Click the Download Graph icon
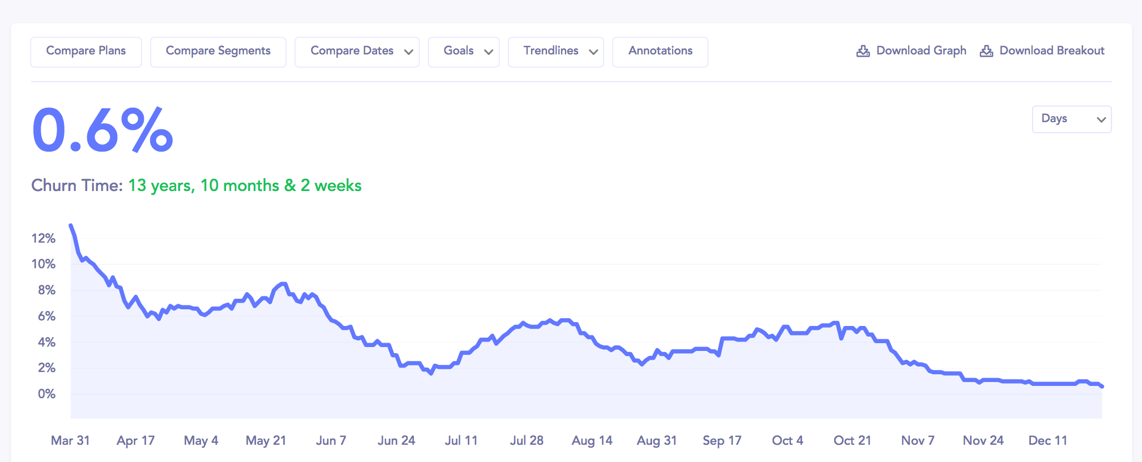Screen dimensions: 1142x462 coord(863,51)
